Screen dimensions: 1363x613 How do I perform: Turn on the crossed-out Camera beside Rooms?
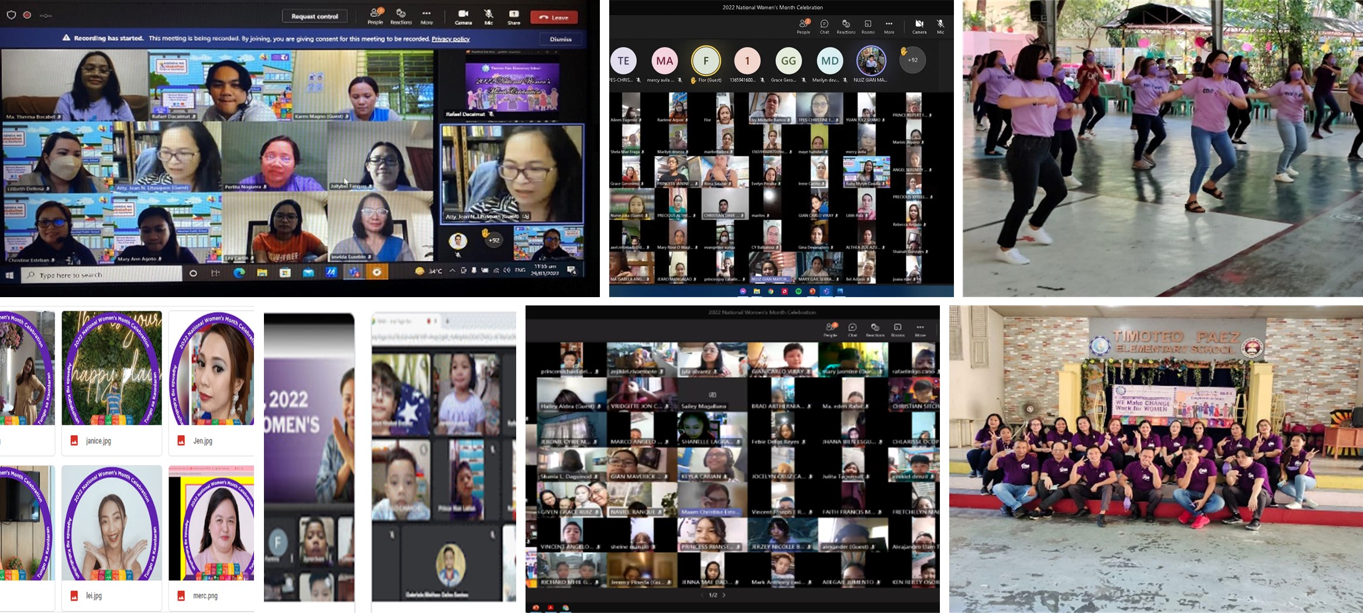pyautogui.click(x=919, y=26)
